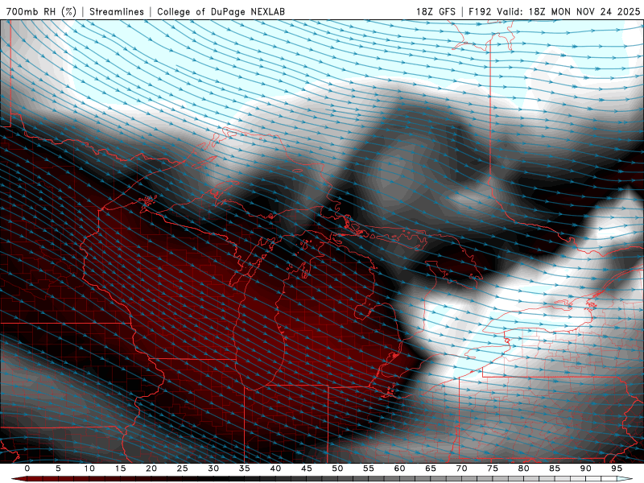Image resolution: width=644 pixels, height=483 pixels.
Task: Click 'Valid: 18Z MON NOV 24 2025' text
Action: (568, 11)
